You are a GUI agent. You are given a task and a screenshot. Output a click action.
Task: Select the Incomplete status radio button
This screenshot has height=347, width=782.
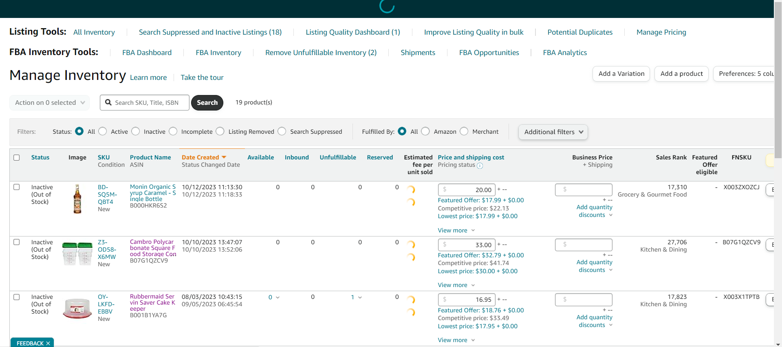point(173,131)
